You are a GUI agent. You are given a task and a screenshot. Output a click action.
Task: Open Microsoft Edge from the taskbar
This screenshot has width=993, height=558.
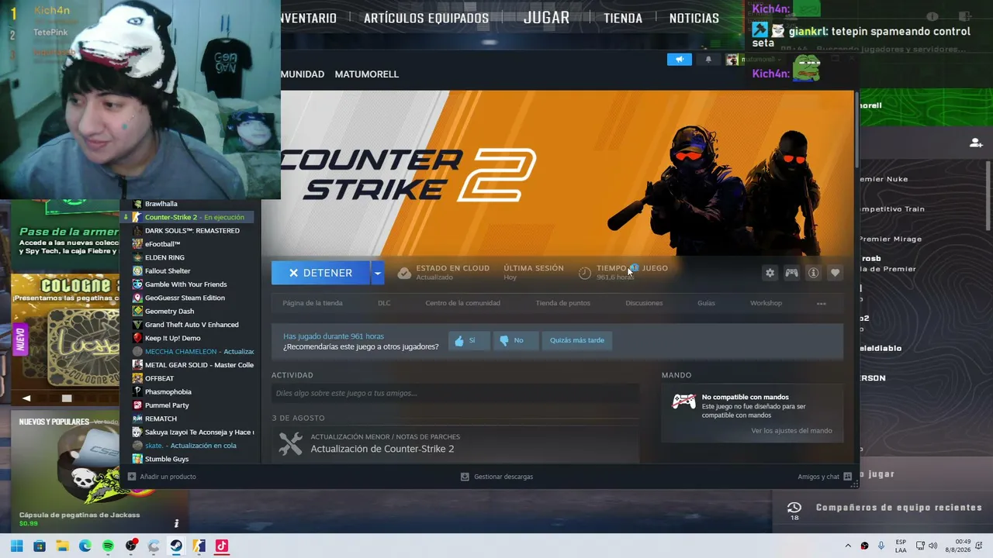point(85,546)
